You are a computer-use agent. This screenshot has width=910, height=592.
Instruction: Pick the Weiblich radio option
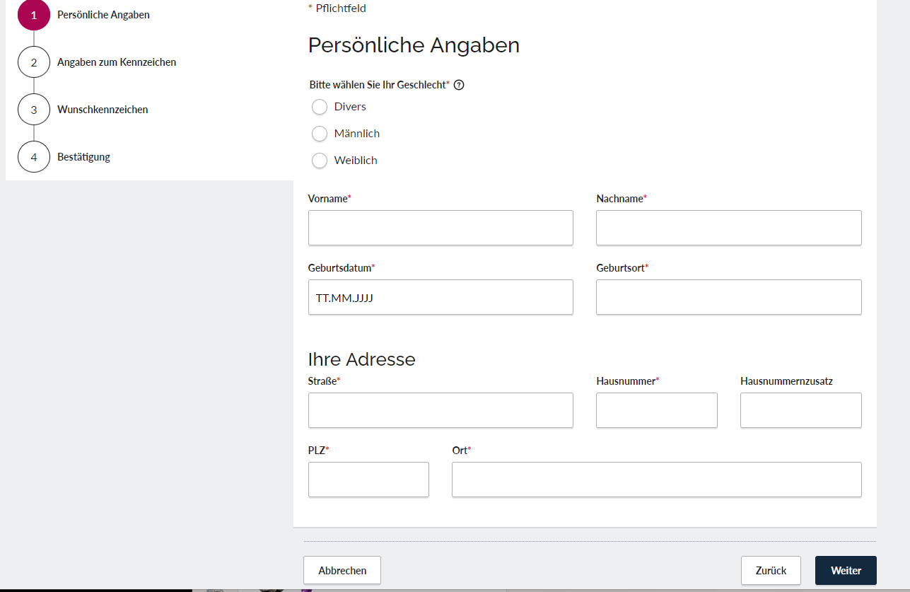coord(320,161)
